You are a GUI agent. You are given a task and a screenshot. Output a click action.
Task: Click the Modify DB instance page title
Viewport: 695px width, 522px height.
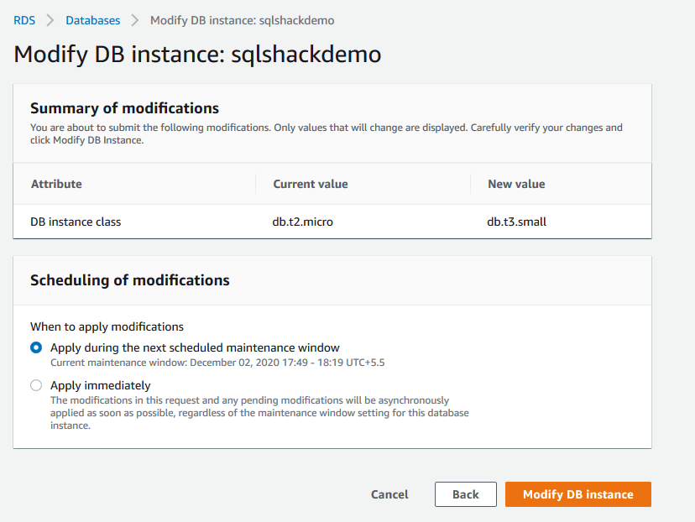[x=197, y=55]
